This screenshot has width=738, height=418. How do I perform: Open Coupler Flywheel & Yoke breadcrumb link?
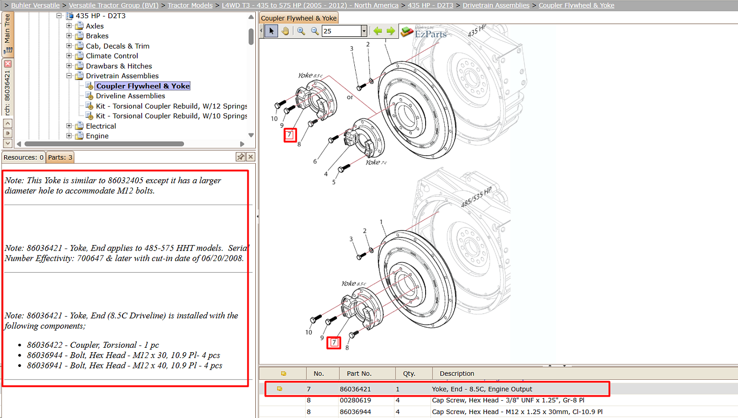pos(577,5)
